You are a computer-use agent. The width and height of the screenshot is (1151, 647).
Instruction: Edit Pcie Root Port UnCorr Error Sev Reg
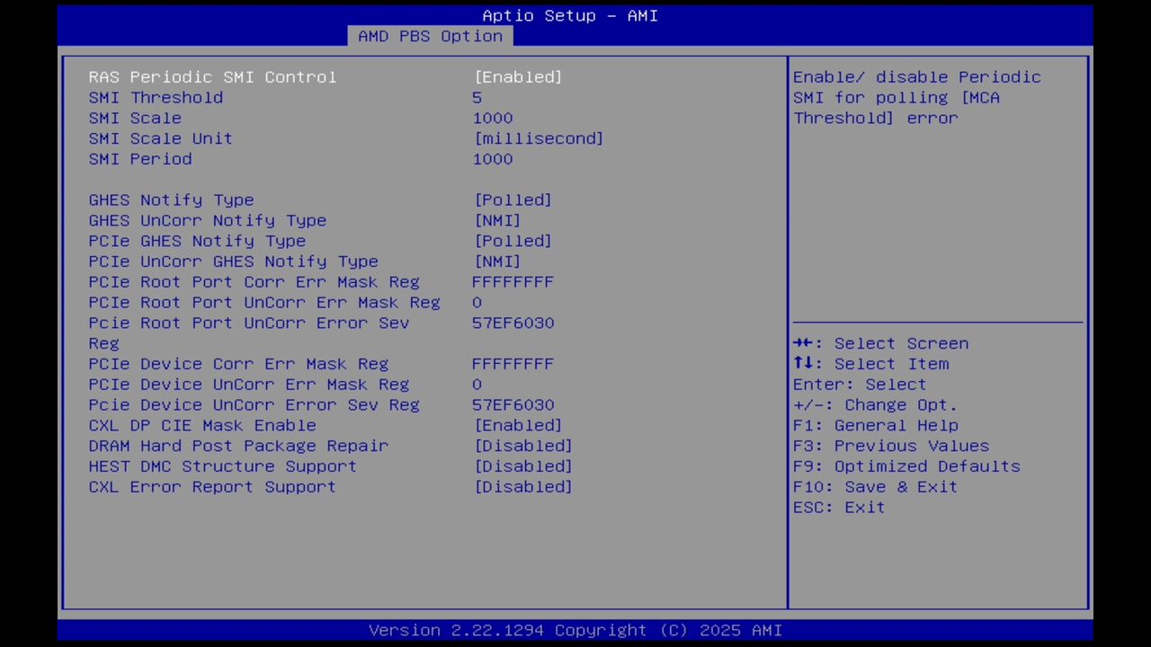point(513,323)
